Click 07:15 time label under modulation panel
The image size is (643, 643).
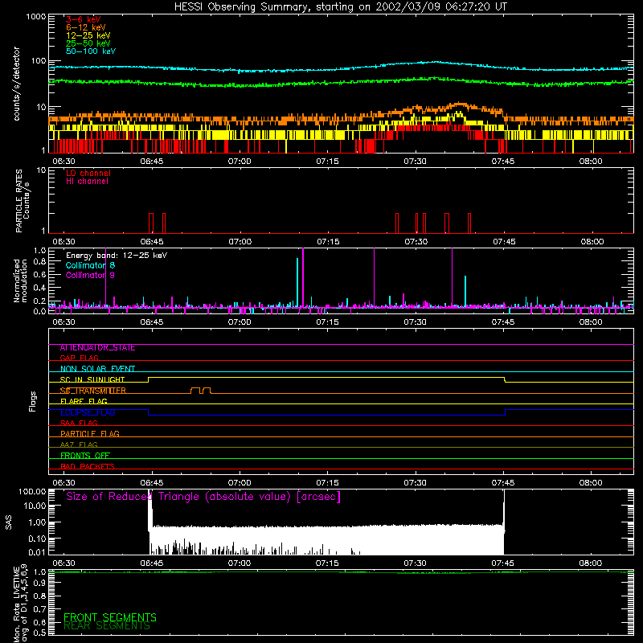tap(327, 322)
